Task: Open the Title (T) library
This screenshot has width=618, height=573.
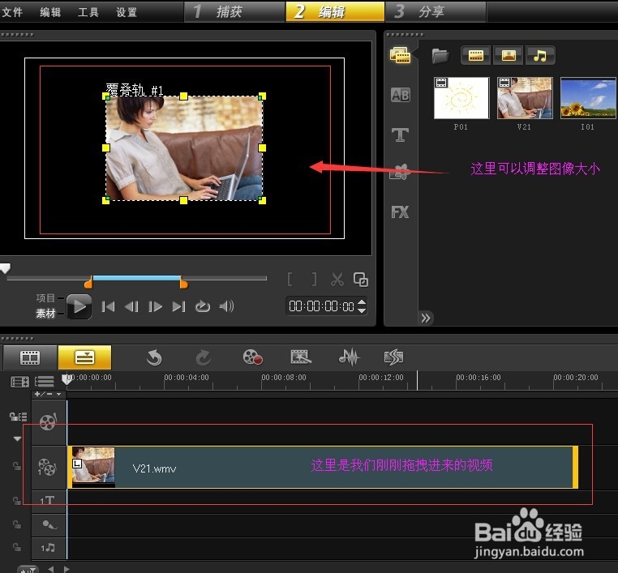Action: click(400, 135)
